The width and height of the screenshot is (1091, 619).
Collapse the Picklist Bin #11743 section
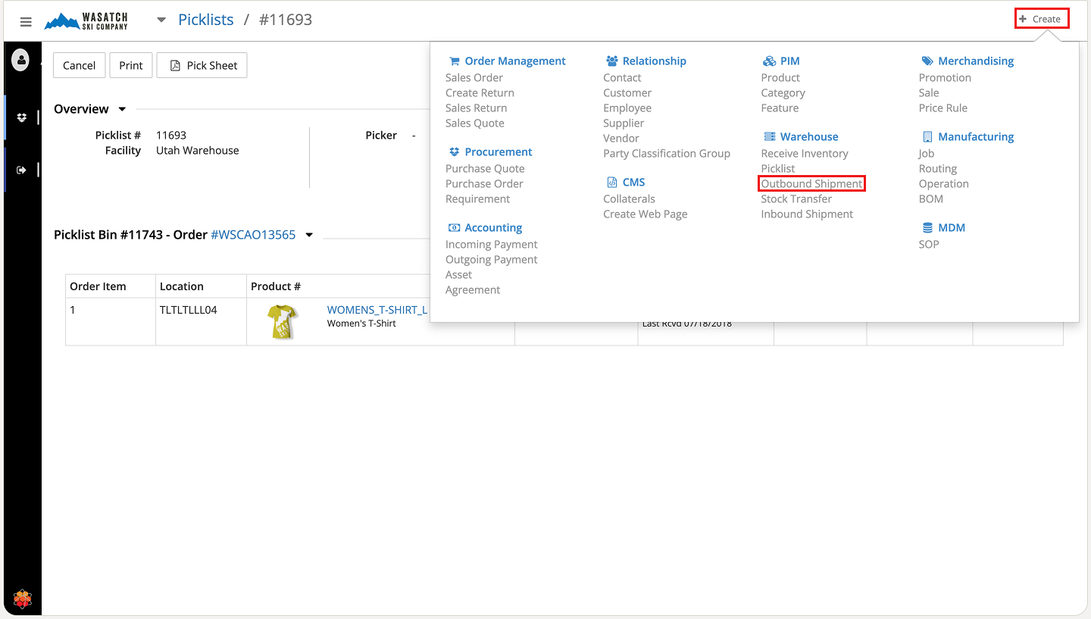309,235
